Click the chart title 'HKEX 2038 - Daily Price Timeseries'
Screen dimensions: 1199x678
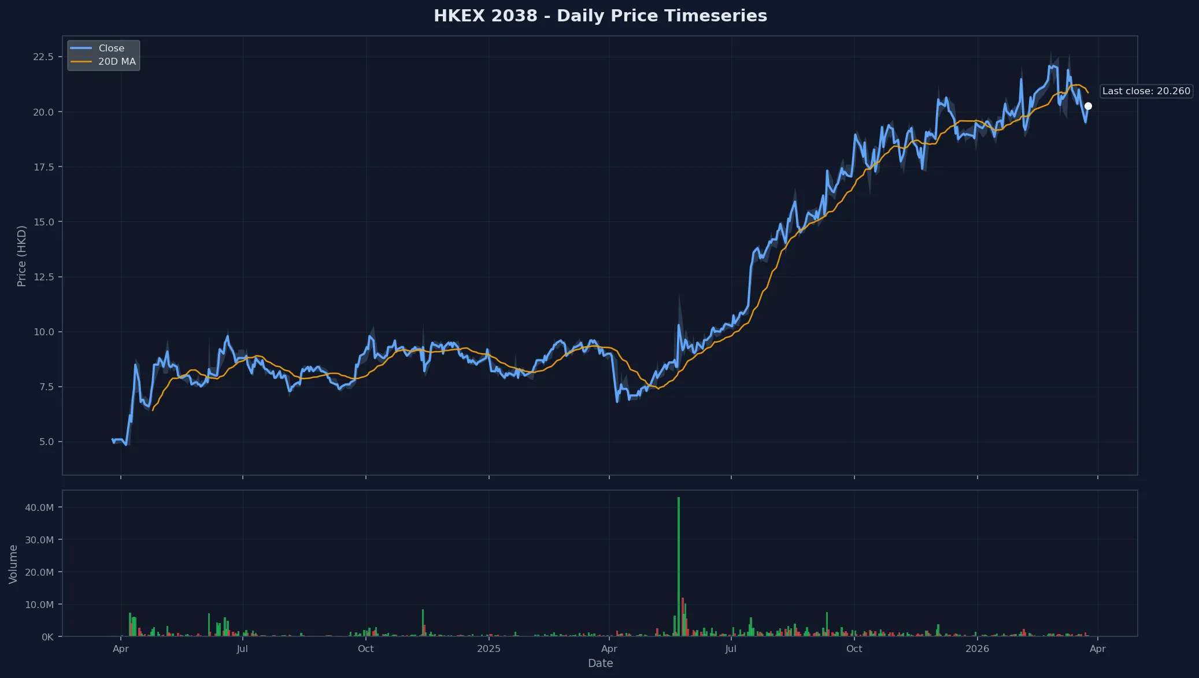[599, 16]
